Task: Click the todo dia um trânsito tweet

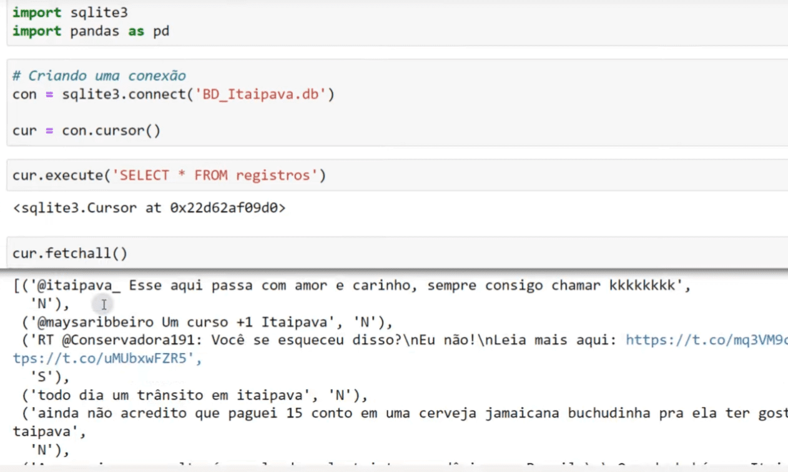Action: (187, 395)
